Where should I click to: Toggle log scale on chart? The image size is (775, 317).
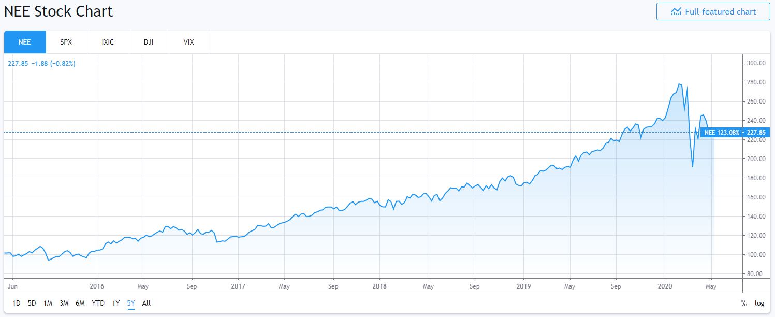tap(759, 304)
